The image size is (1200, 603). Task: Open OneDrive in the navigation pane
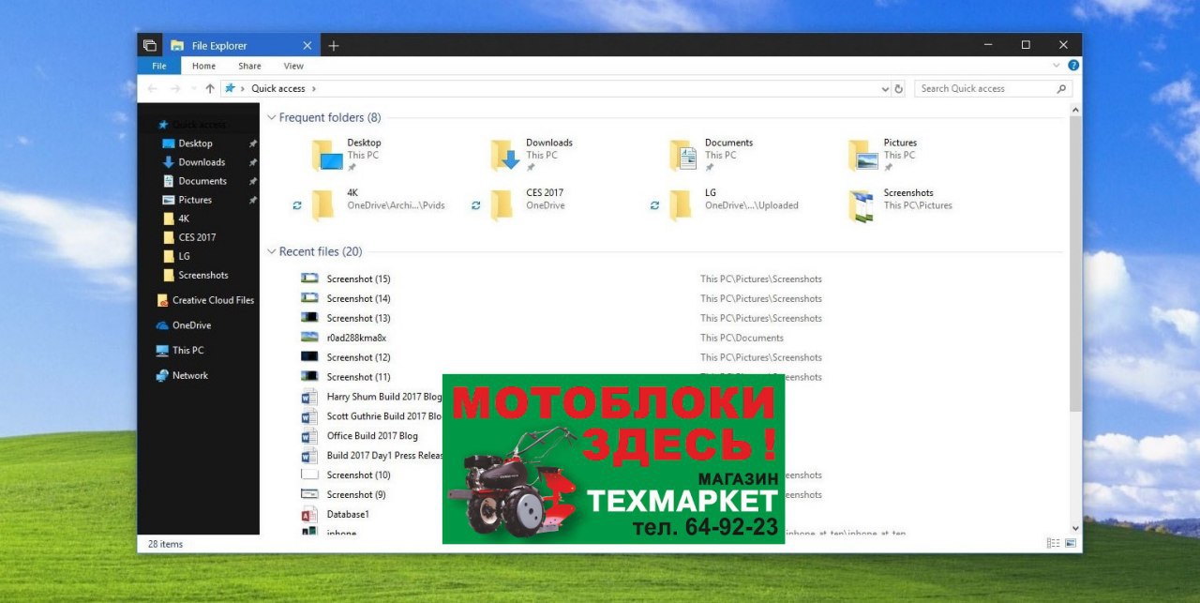click(x=184, y=325)
